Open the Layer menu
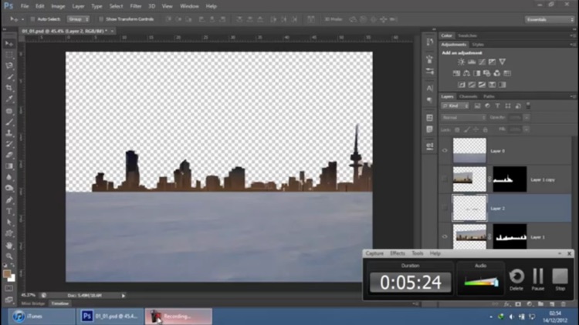This screenshot has width=579, height=325. click(x=78, y=6)
